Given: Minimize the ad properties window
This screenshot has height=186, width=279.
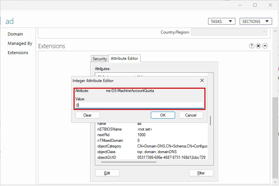Looking at the screenshot, I should pos(240,5).
